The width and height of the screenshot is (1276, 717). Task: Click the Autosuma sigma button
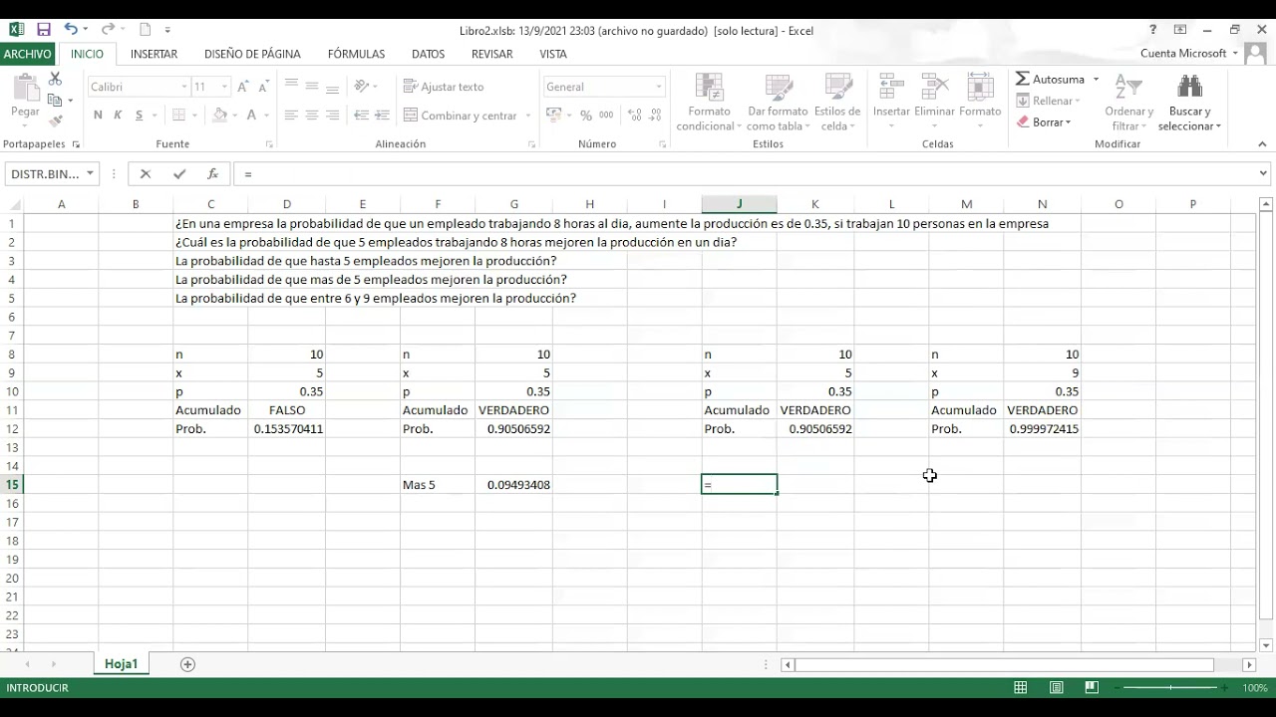[1050, 79]
